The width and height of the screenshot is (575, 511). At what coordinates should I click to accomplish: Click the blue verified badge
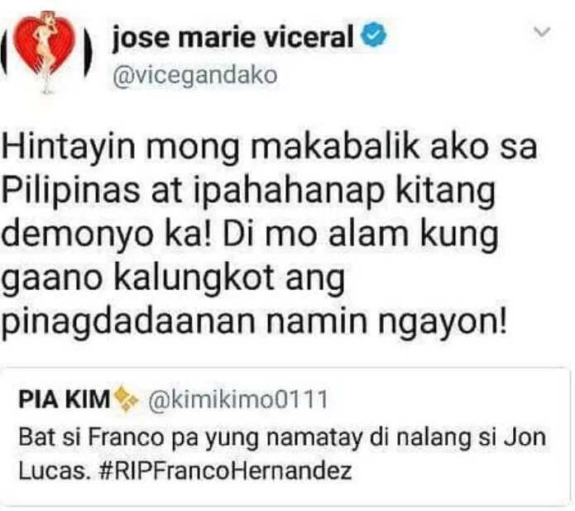click(x=374, y=36)
